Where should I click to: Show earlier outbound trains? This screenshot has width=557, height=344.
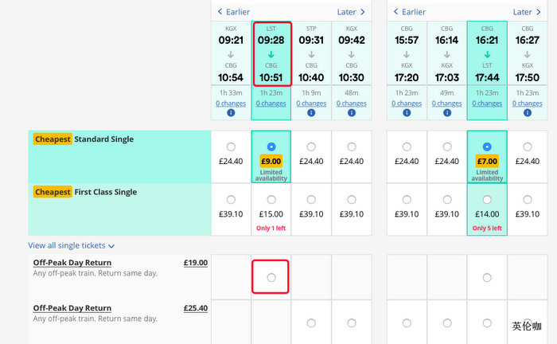tap(232, 12)
